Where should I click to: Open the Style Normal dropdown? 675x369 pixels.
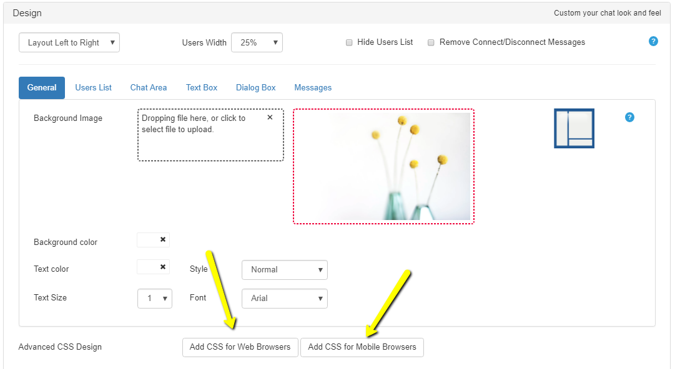pos(284,270)
